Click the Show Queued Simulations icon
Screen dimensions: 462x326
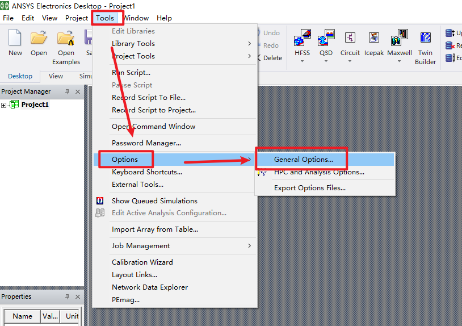(100, 200)
